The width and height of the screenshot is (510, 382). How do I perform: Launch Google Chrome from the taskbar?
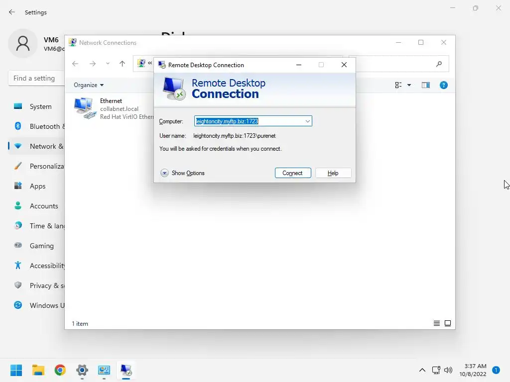60,370
